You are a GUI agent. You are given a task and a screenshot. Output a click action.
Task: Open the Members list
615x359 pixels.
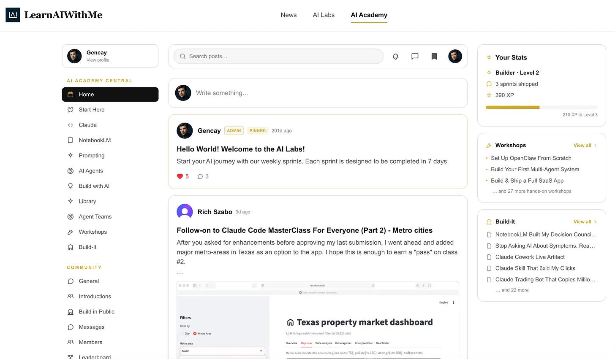click(x=110, y=342)
